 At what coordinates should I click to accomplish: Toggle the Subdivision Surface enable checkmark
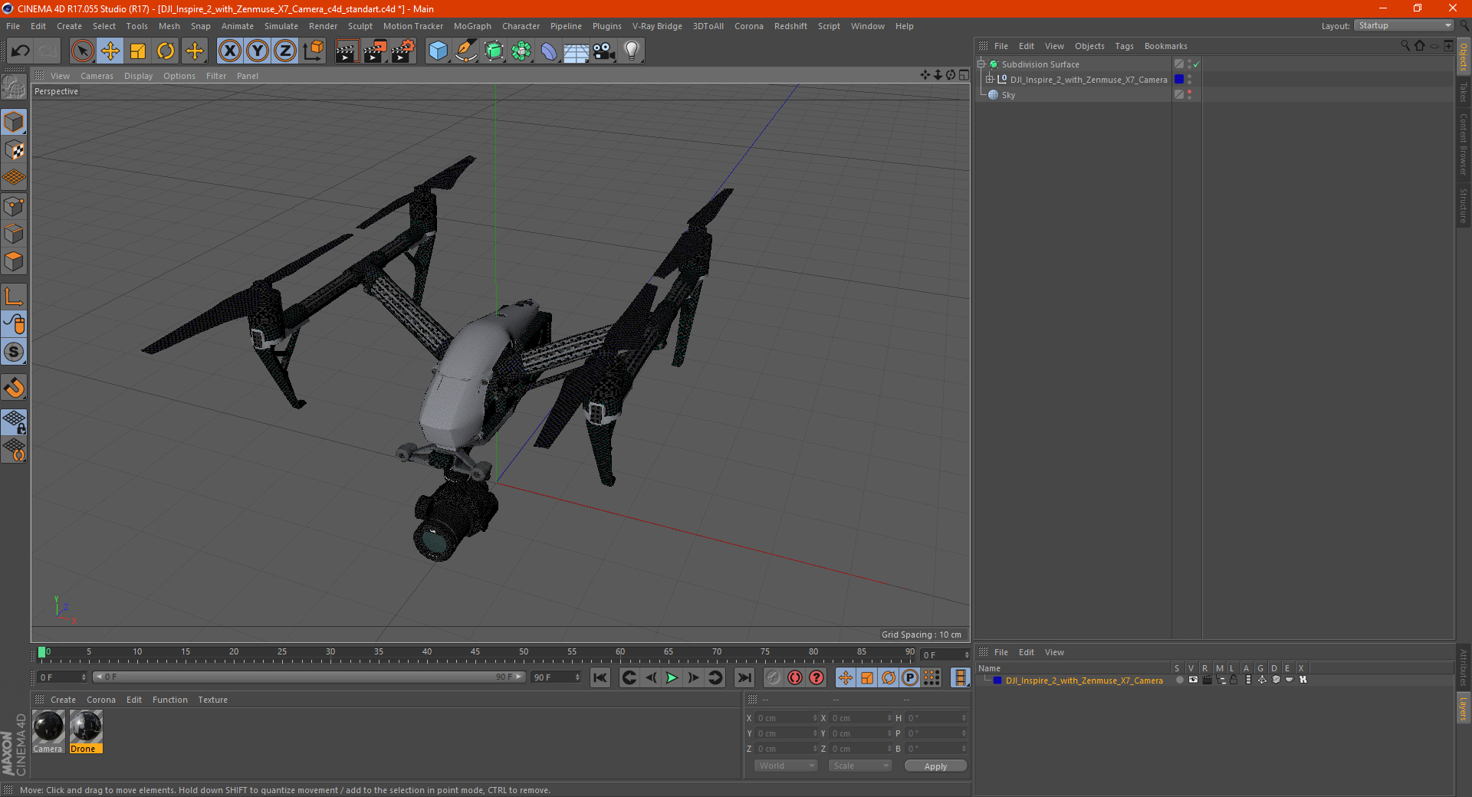pos(1196,64)
